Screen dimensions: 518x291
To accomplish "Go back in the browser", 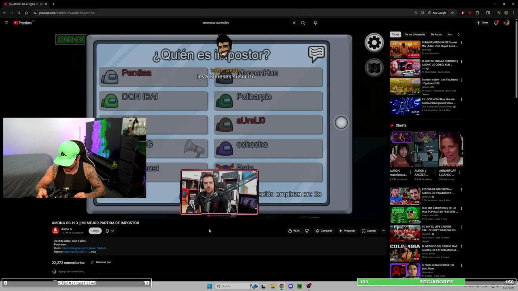I will coord(4,13).
